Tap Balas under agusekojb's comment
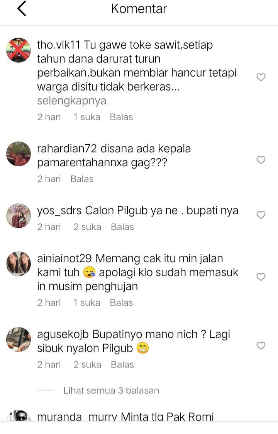The height and width of the screenshot is (434, 278). pyautogui.click(x=122, y=365)
